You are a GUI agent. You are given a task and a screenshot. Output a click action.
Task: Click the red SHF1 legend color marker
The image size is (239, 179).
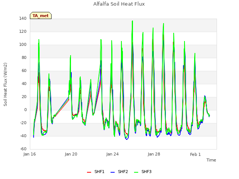coord(89,172)
